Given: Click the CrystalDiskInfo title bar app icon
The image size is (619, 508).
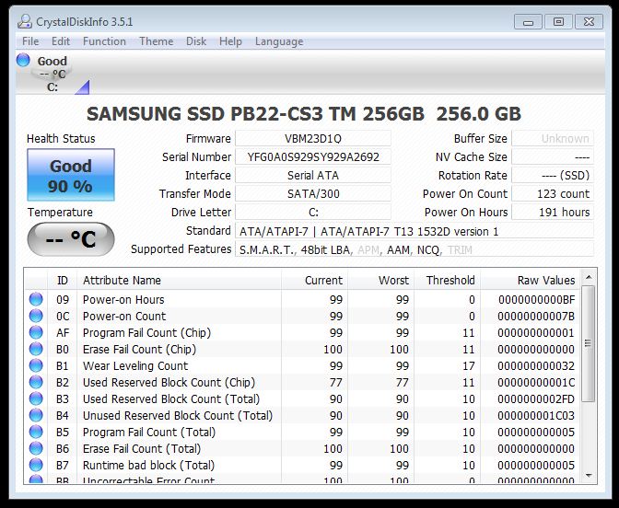Looking at the screenshot, I should [x=25, y=21].
